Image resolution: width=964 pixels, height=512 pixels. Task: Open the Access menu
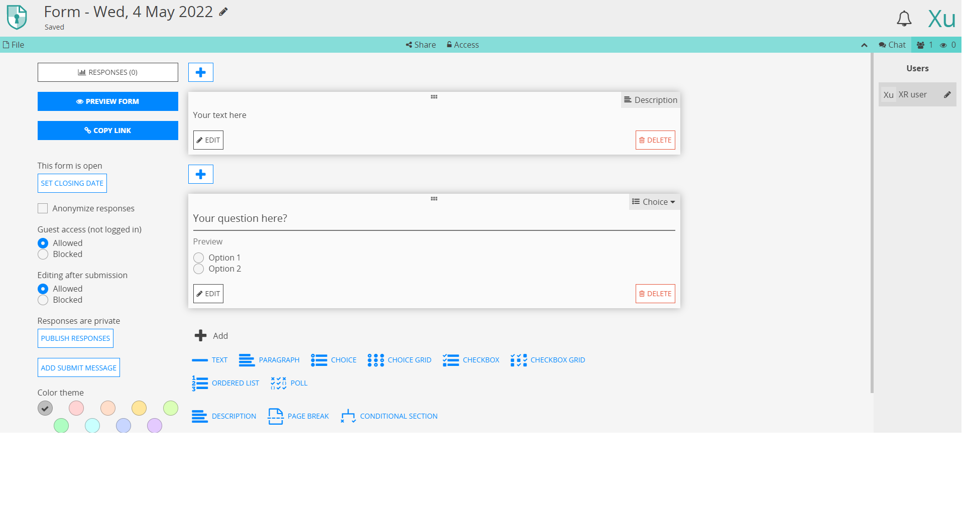pyautogui.click(x=462, y=45)
